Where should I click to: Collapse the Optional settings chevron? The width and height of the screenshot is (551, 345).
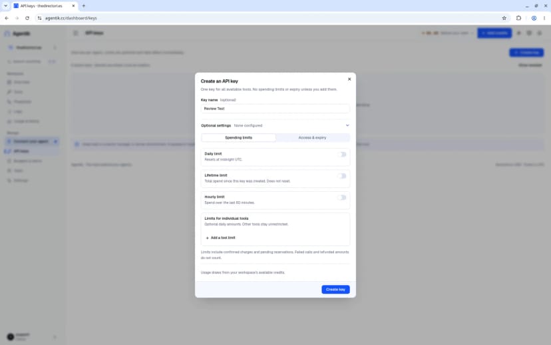click(x=347, y=126)
